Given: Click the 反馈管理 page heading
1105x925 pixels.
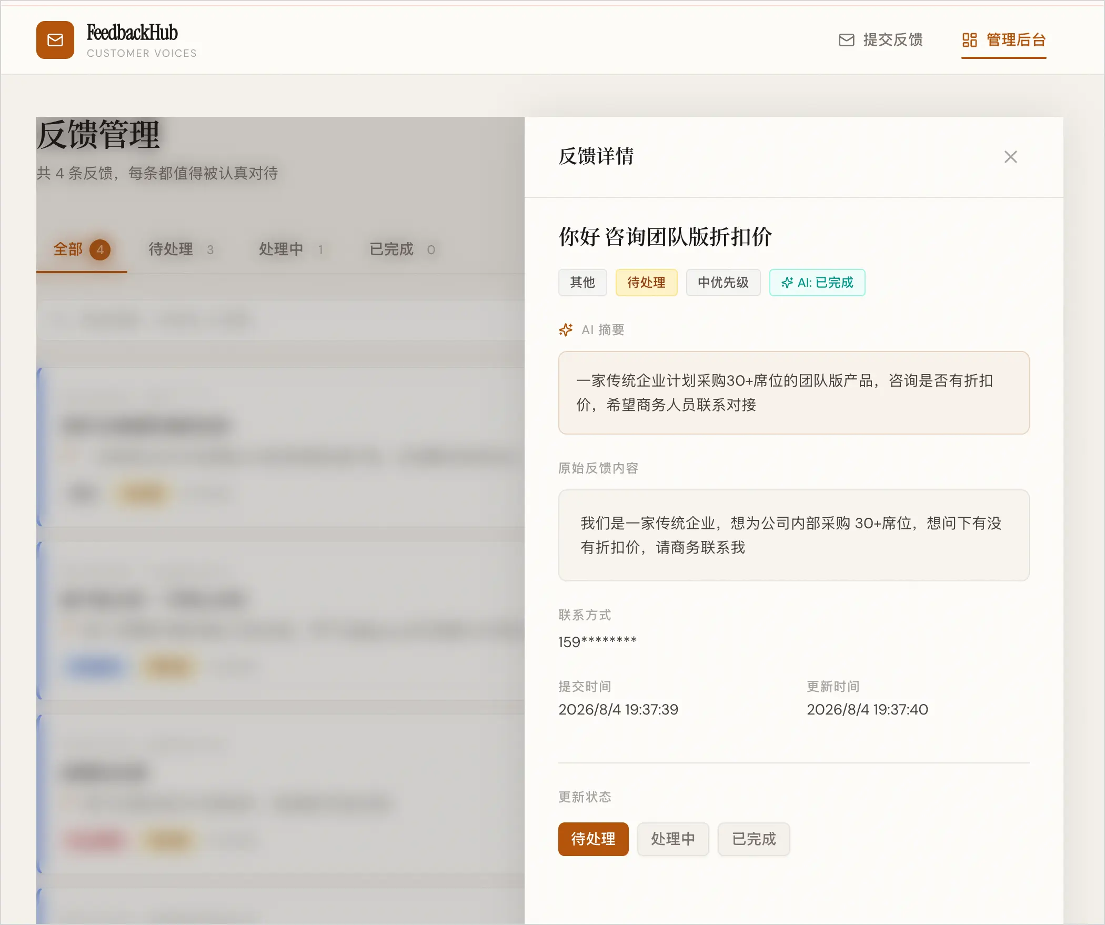Looking at the screenshot, I should 98,135.
